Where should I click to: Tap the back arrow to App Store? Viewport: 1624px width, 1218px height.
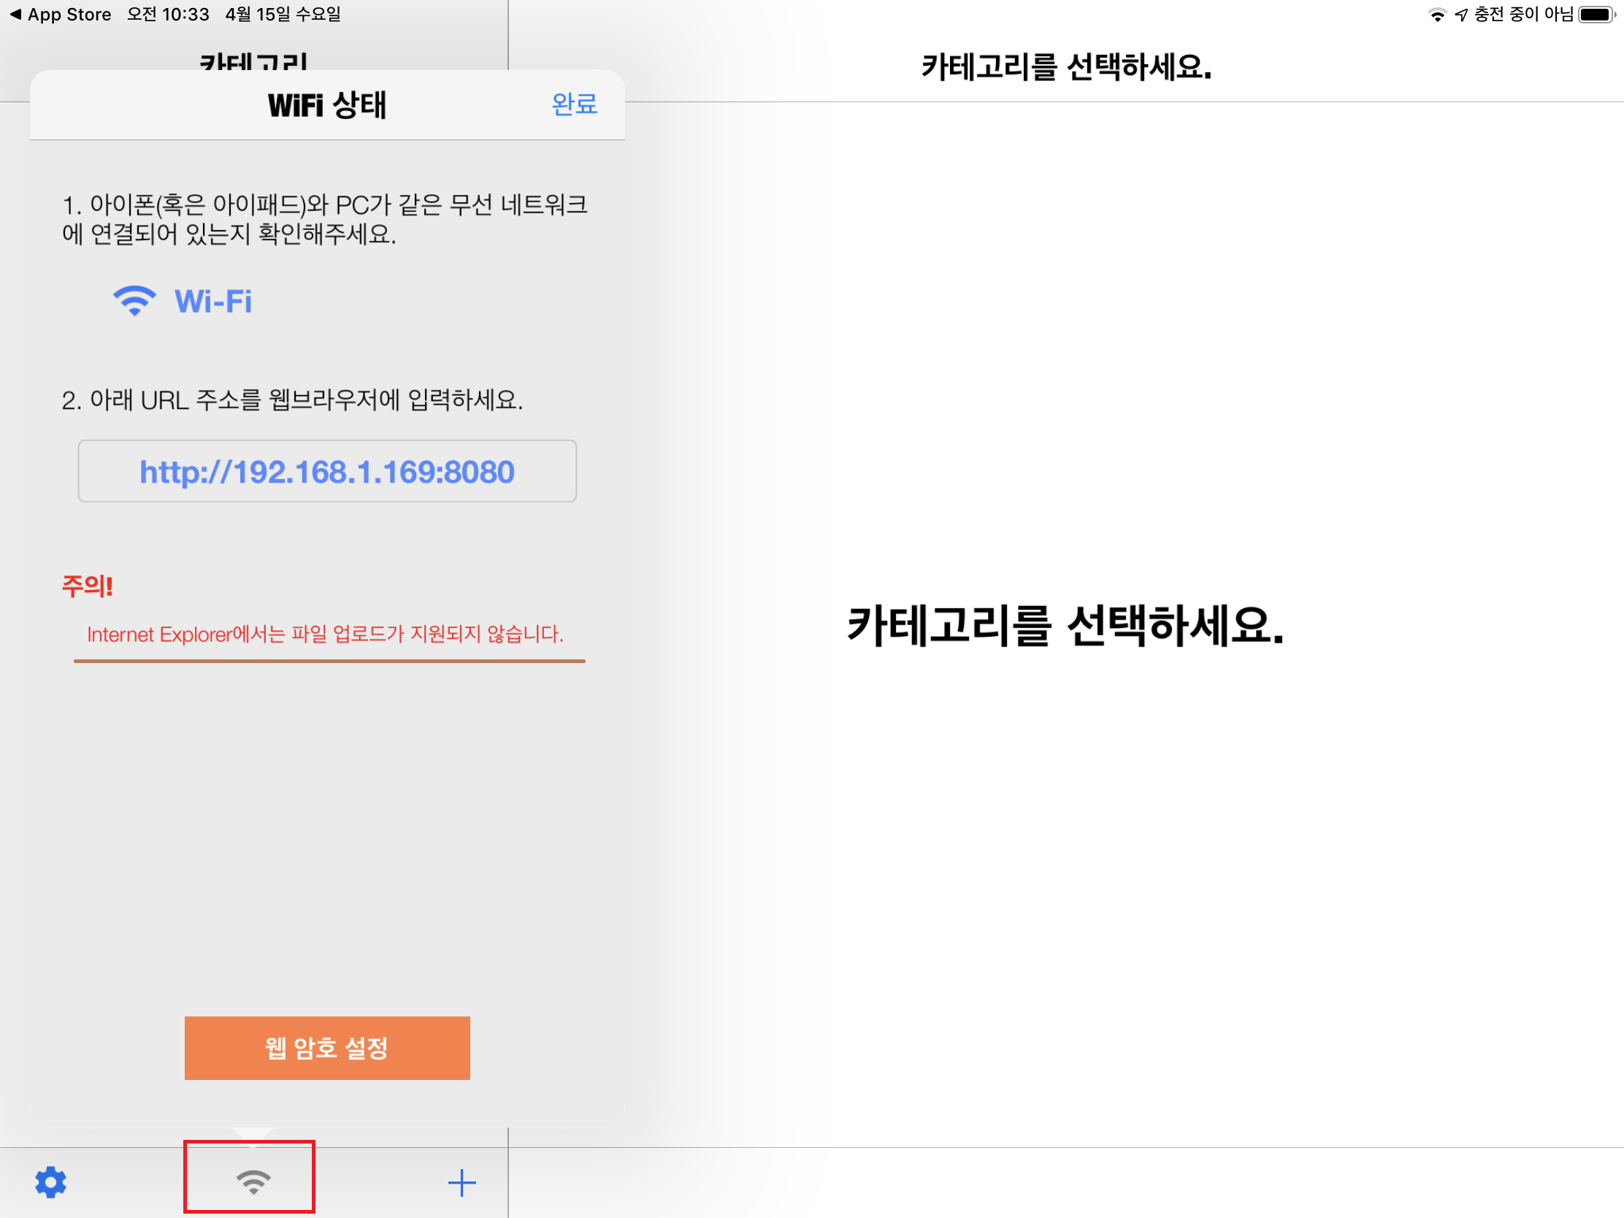pyautogui.click(x=15, y=15)
